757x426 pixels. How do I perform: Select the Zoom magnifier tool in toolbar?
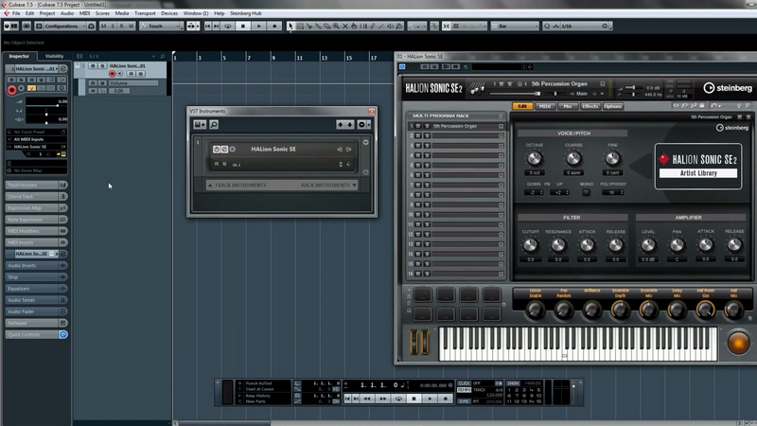click(336, 27)
